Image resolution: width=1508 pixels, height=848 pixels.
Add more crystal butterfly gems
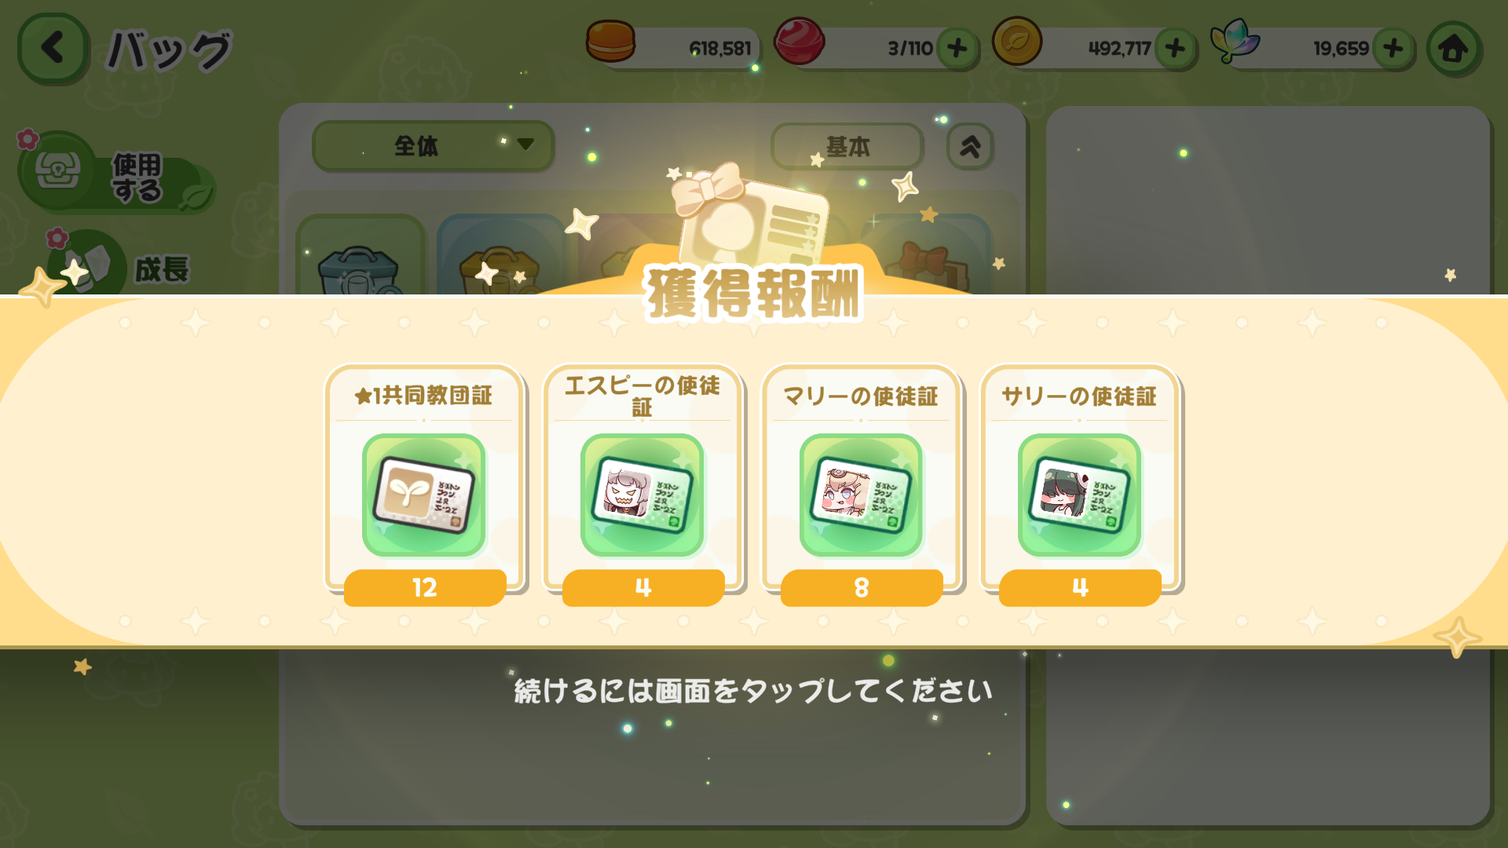(x=1393, y=49)
